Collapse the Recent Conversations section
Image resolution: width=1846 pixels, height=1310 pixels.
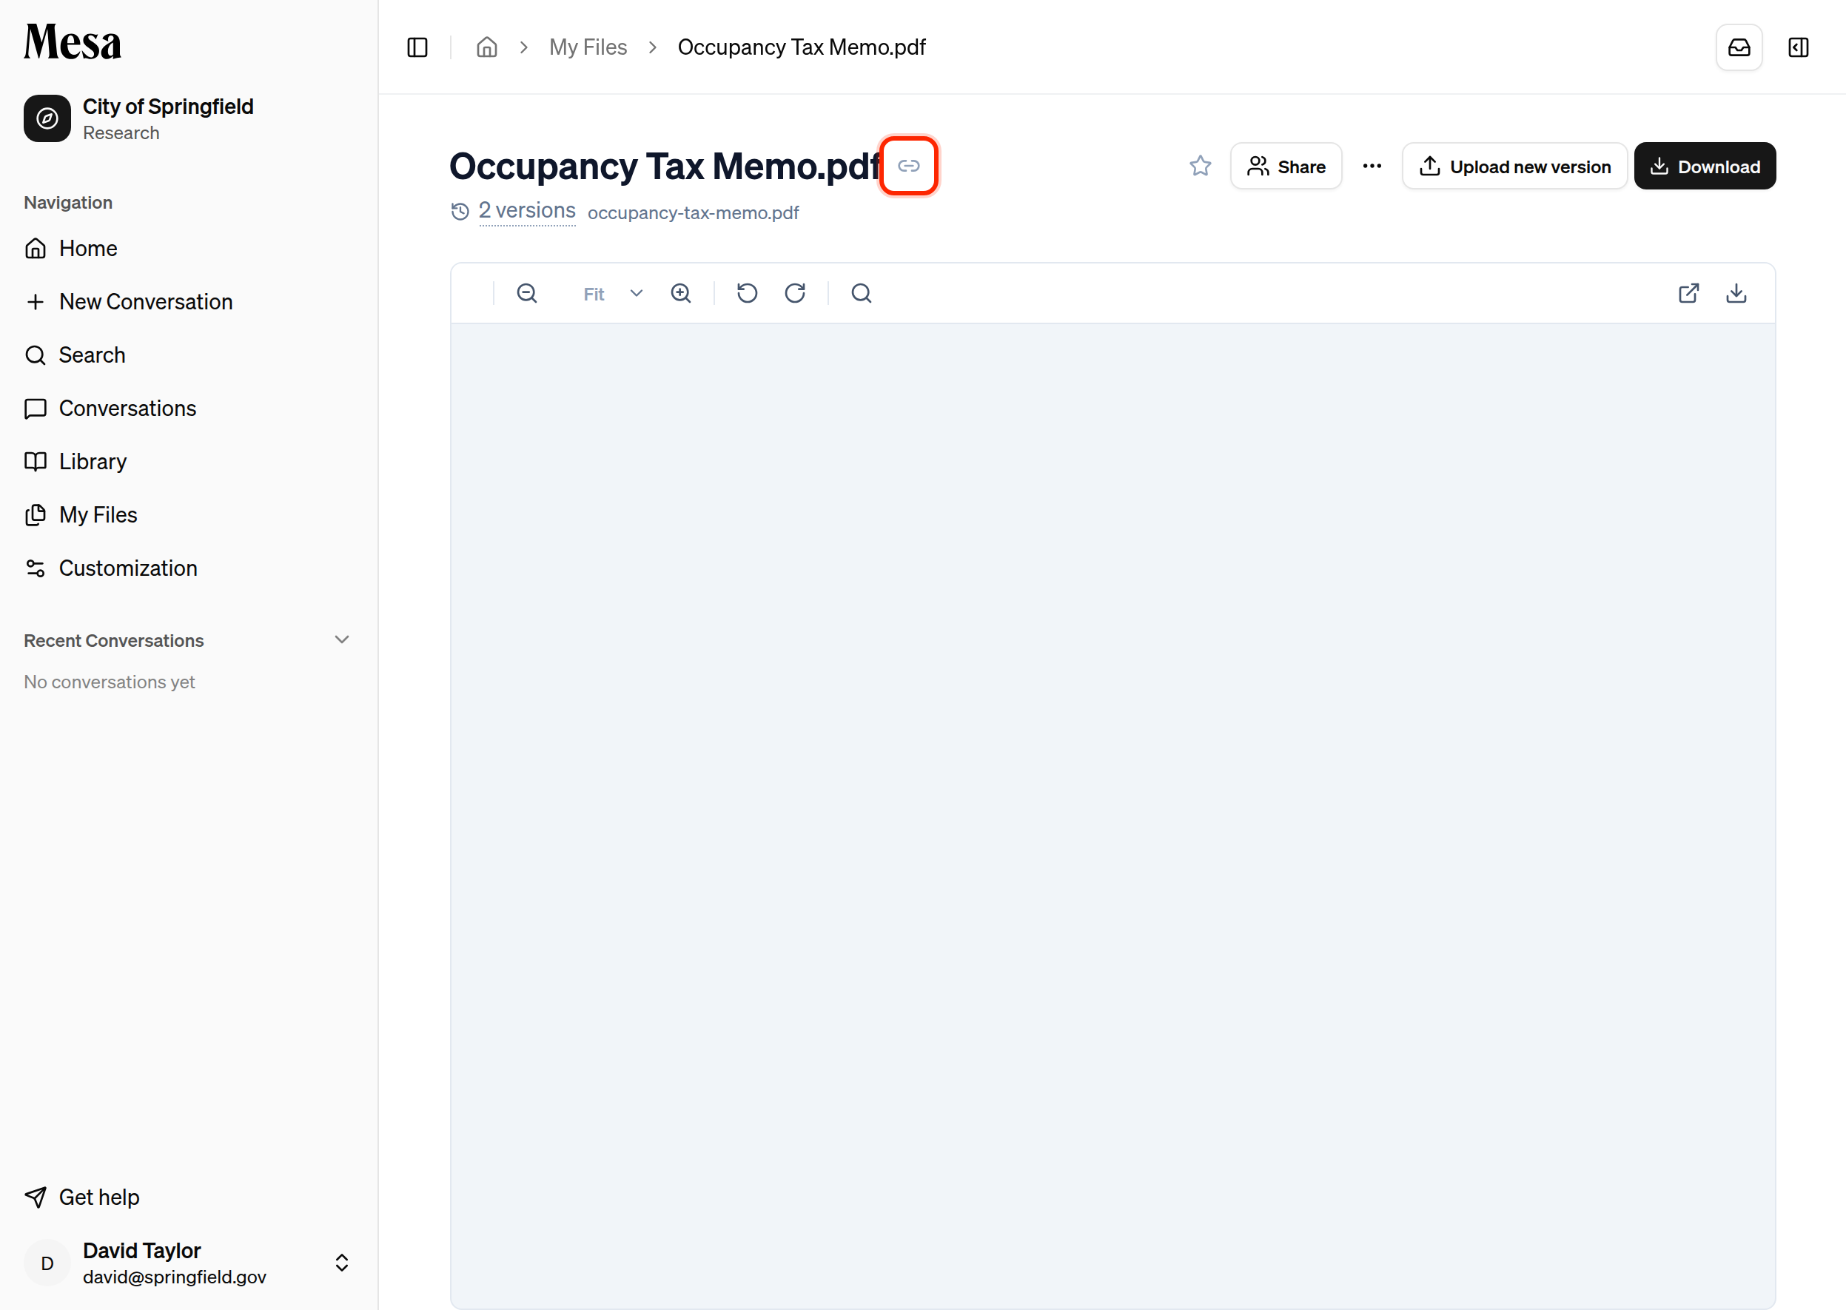click(x=341, y=639)
